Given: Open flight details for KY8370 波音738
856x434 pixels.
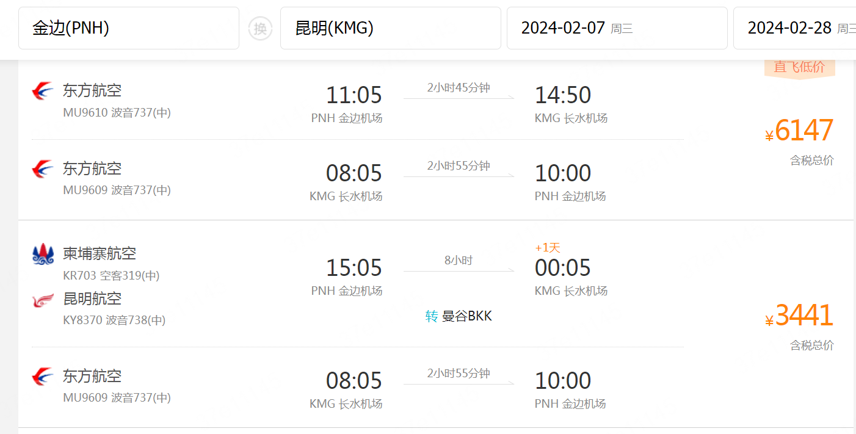Looking at the screenshot, I should pos(114,320).
